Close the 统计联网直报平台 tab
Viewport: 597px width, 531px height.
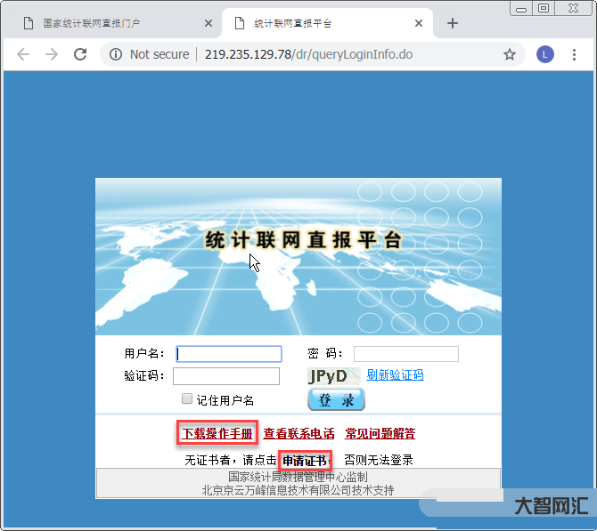419,23
